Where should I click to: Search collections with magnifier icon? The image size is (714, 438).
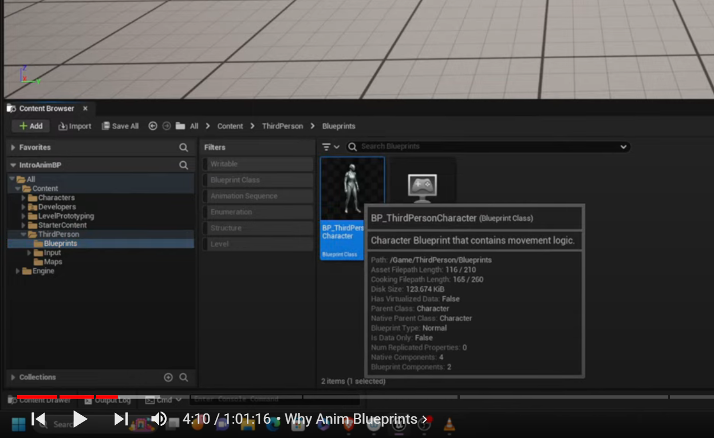[184, 377]
